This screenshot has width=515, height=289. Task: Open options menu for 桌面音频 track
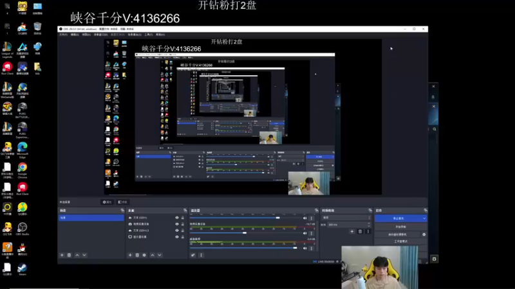click(312, 249)
